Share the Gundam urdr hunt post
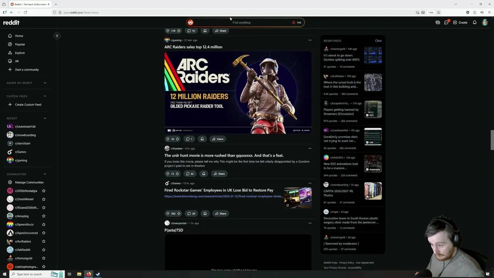Screen dimensions: 494x278 [x=219, y=174]
